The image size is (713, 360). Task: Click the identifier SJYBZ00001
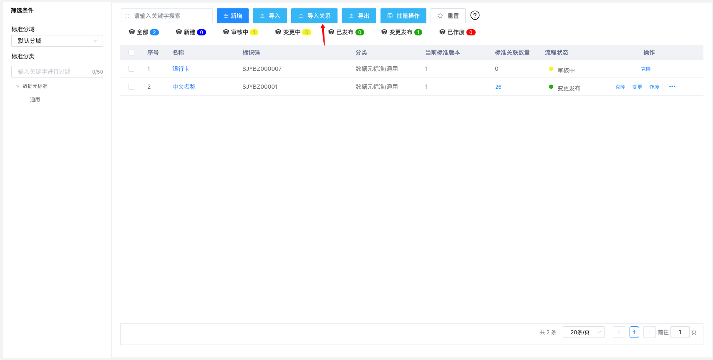coord(260,87)
